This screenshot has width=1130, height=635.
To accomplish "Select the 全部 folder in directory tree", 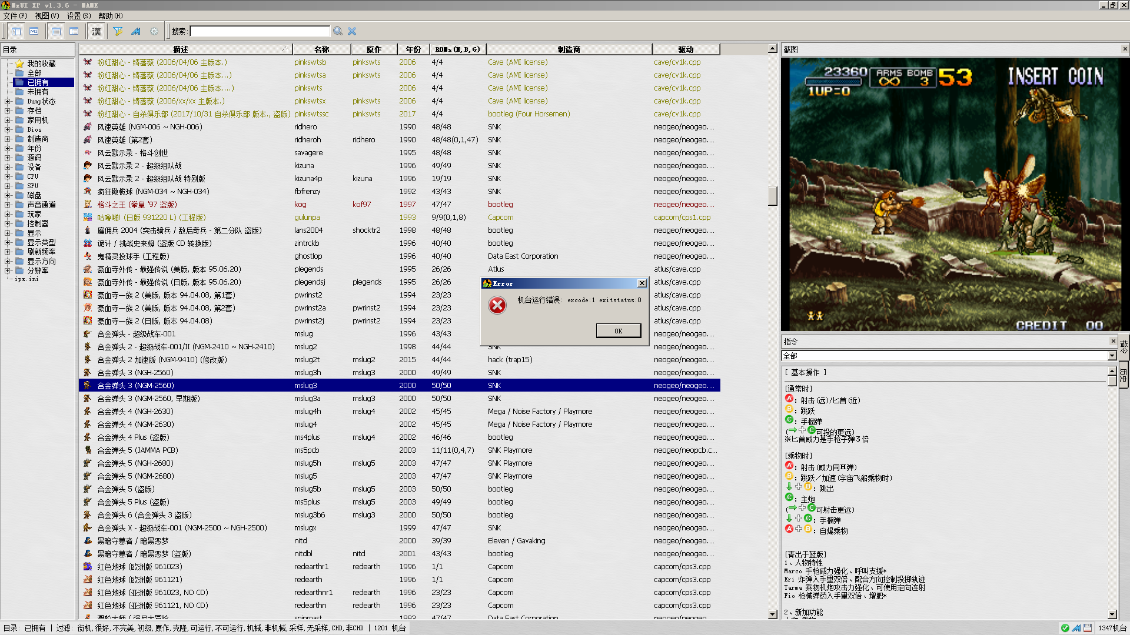I will pos(34,73).
